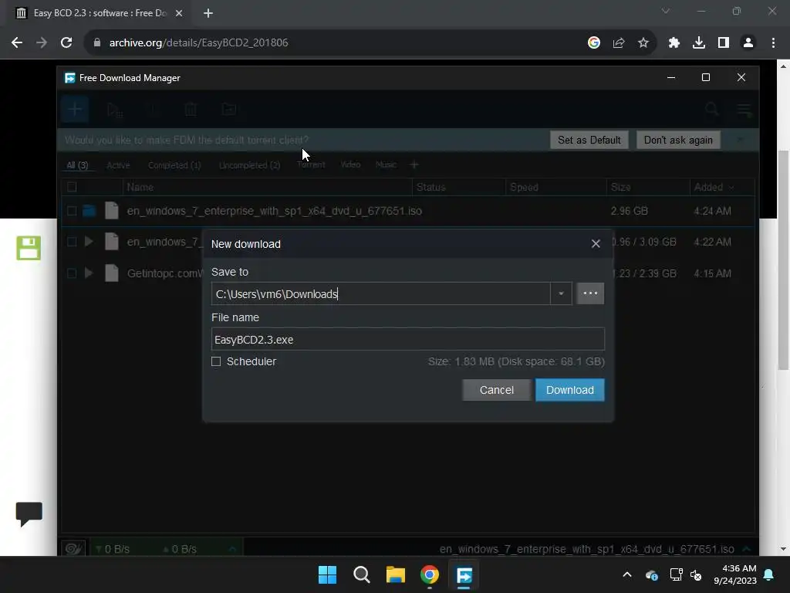Click the delete trash icon in FDM toolbar

pos(191,110)
